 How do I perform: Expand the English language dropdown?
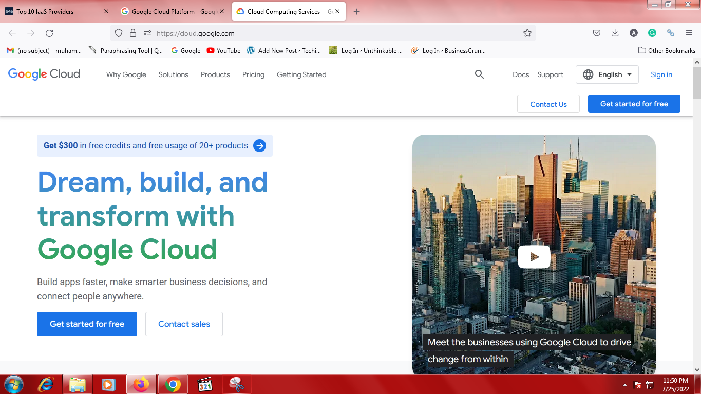point(607,74)
